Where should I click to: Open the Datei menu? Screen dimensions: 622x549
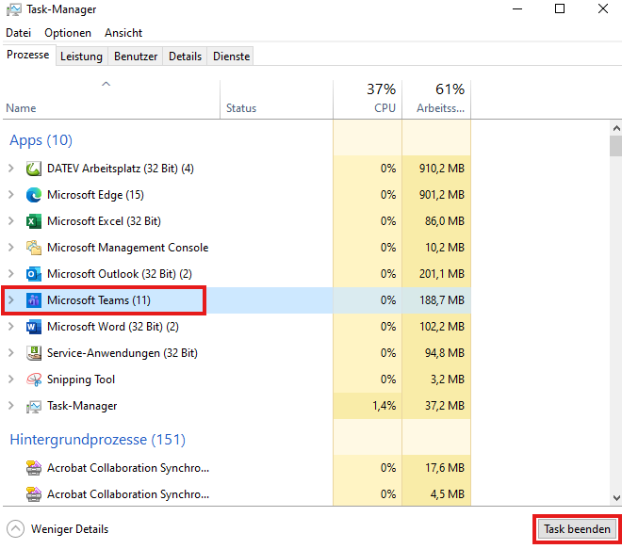[18, 33]
